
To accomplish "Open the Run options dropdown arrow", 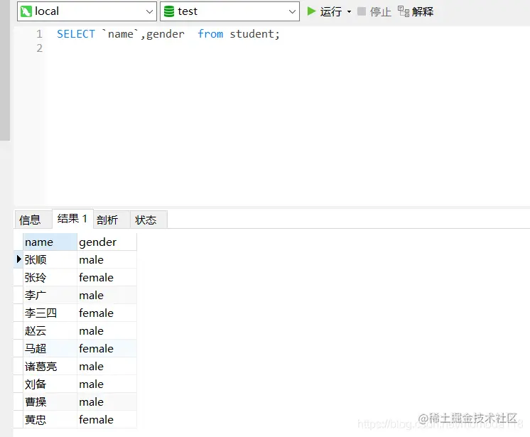I will 349,12.
